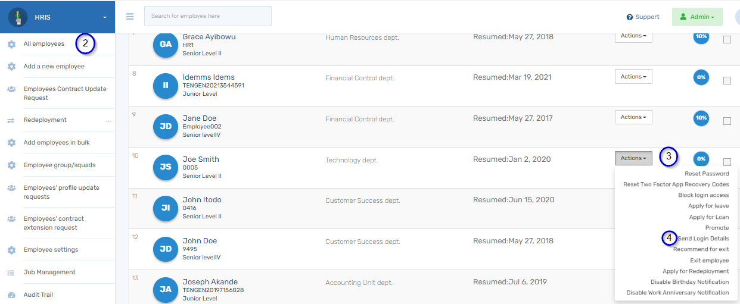
Task: Check the box for Joe Smith
Action: pos(727,162)
